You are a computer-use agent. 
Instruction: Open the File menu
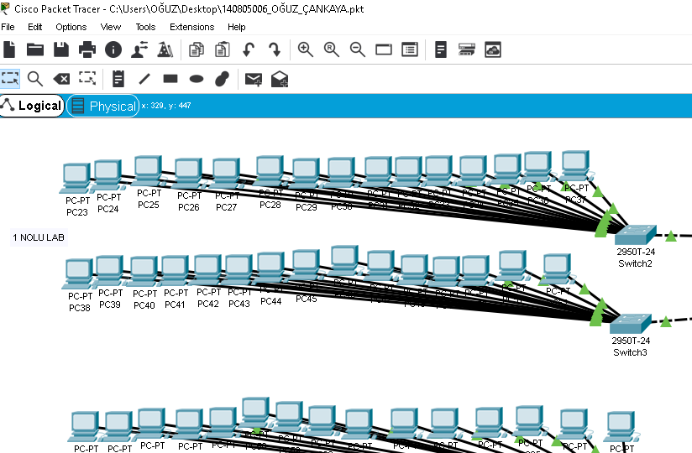point(8,27)
